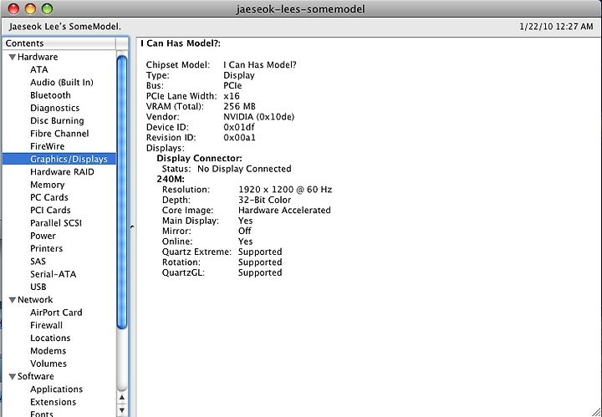Select Fonts under Software
This screenshot has width=602, height=417.
pos(42,414)
